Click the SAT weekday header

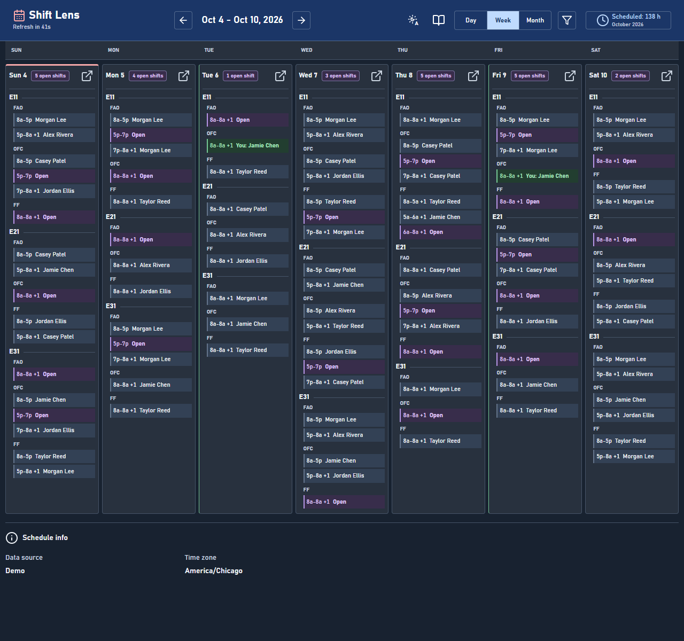(x=596, y=50)
